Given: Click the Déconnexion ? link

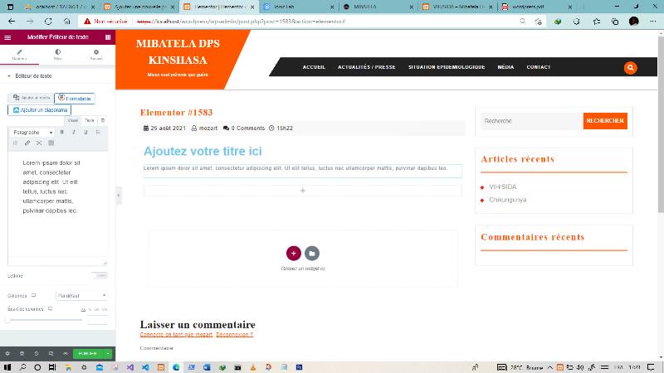Looking at the screenshot, I should point(235,335).
